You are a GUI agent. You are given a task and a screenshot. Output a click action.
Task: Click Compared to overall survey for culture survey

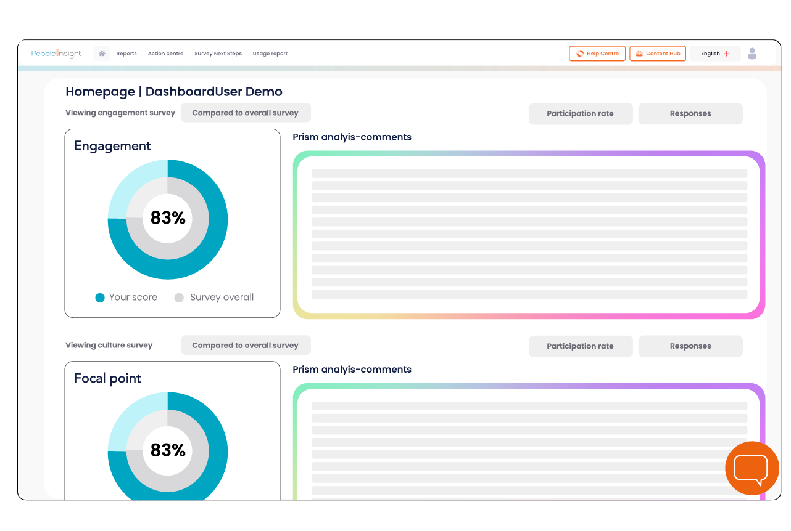click(x=246, y=345)
